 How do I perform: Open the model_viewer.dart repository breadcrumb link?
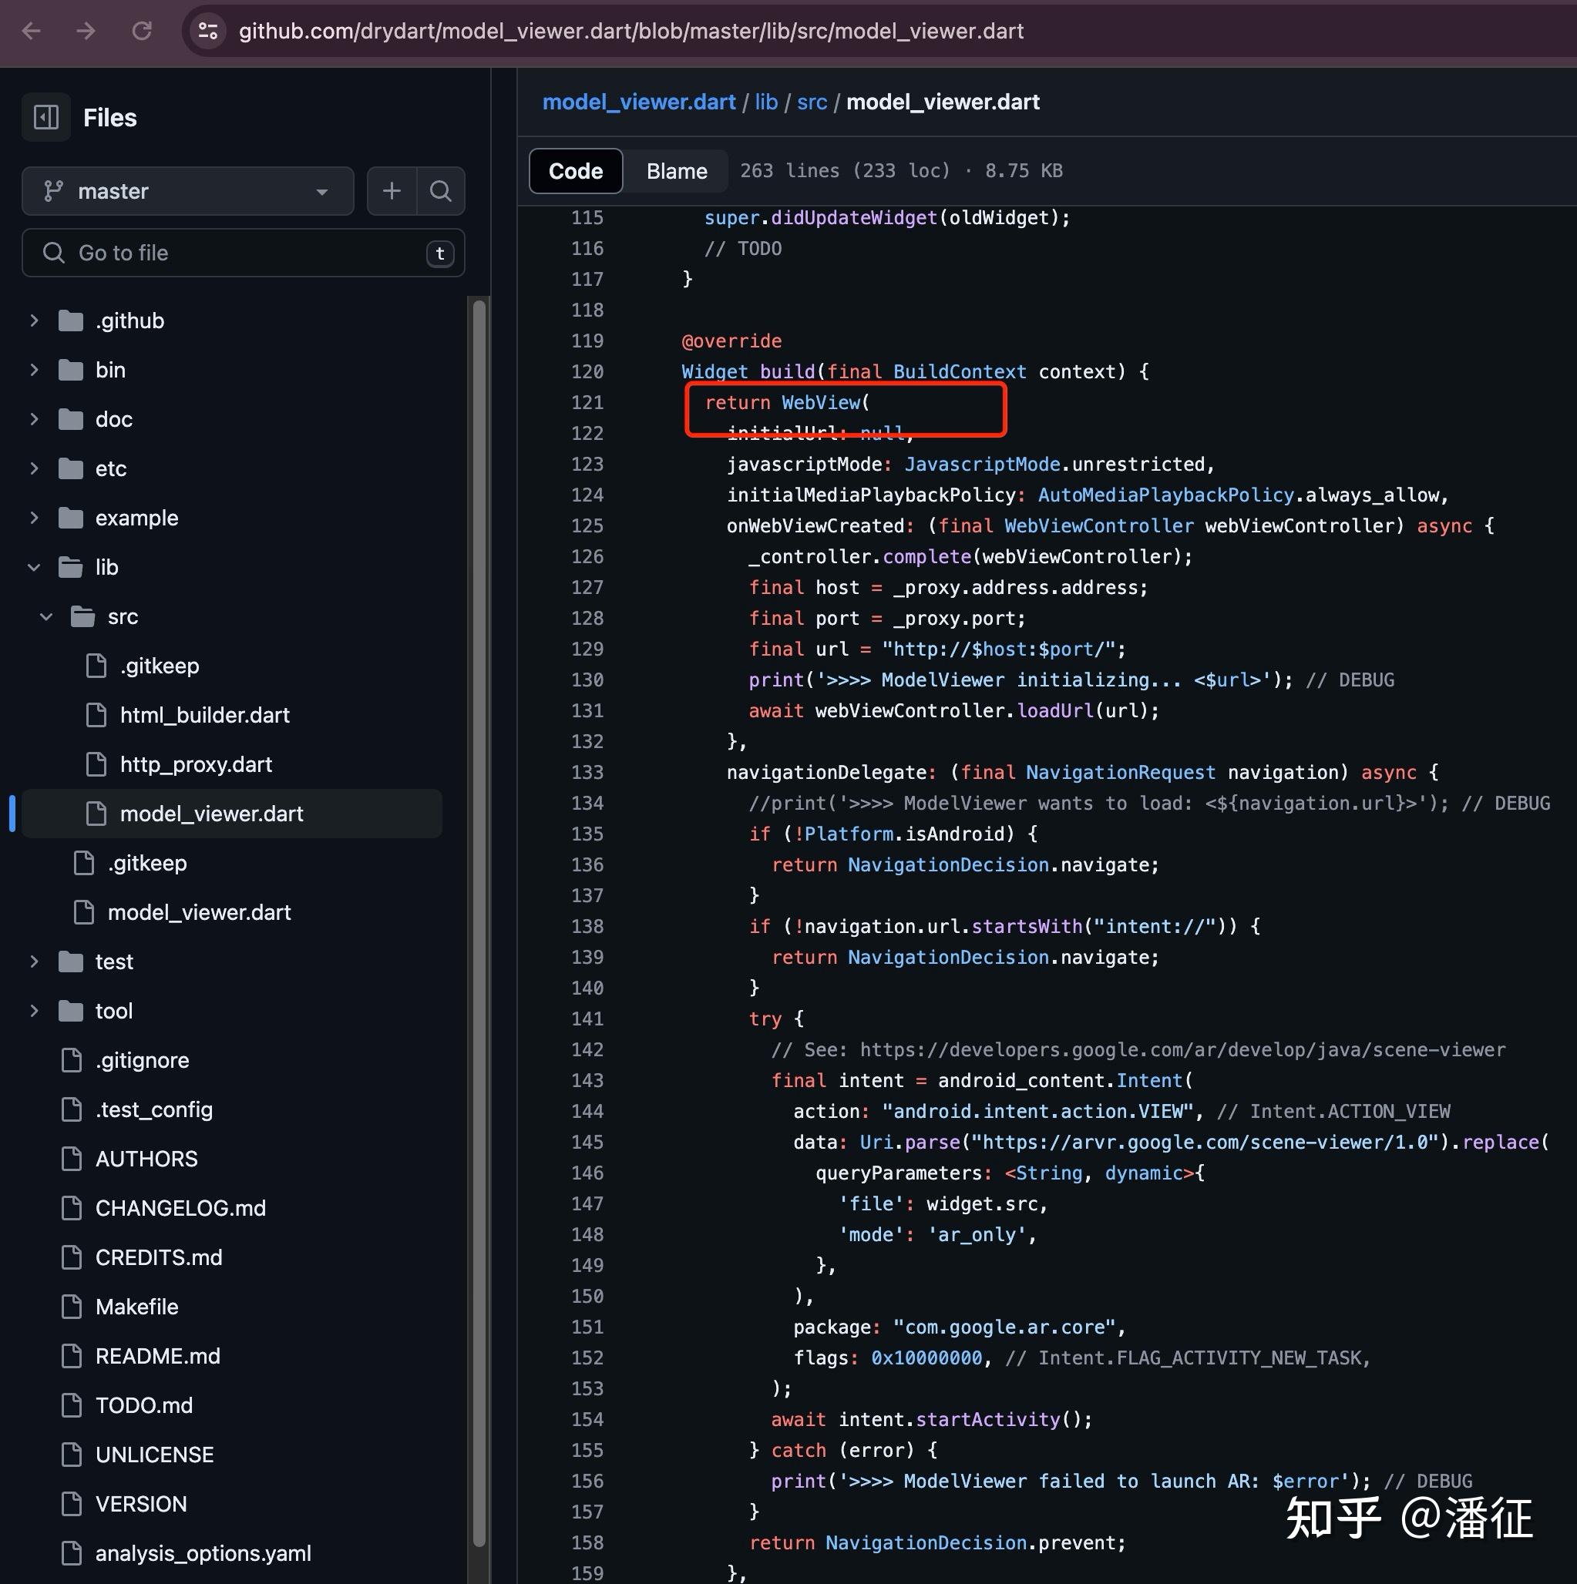(x=639, y=102)
